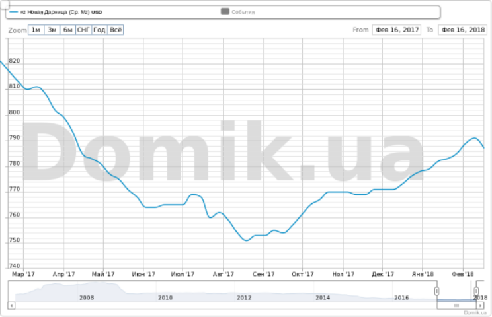Click the navigator right scroll arrow
The height and width of the screenshot is (317, 492).
480,305
